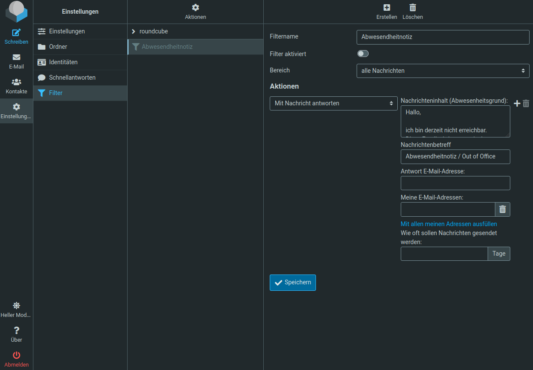
Task: Expand the roundcube filter set
Action: click(134, 31)
